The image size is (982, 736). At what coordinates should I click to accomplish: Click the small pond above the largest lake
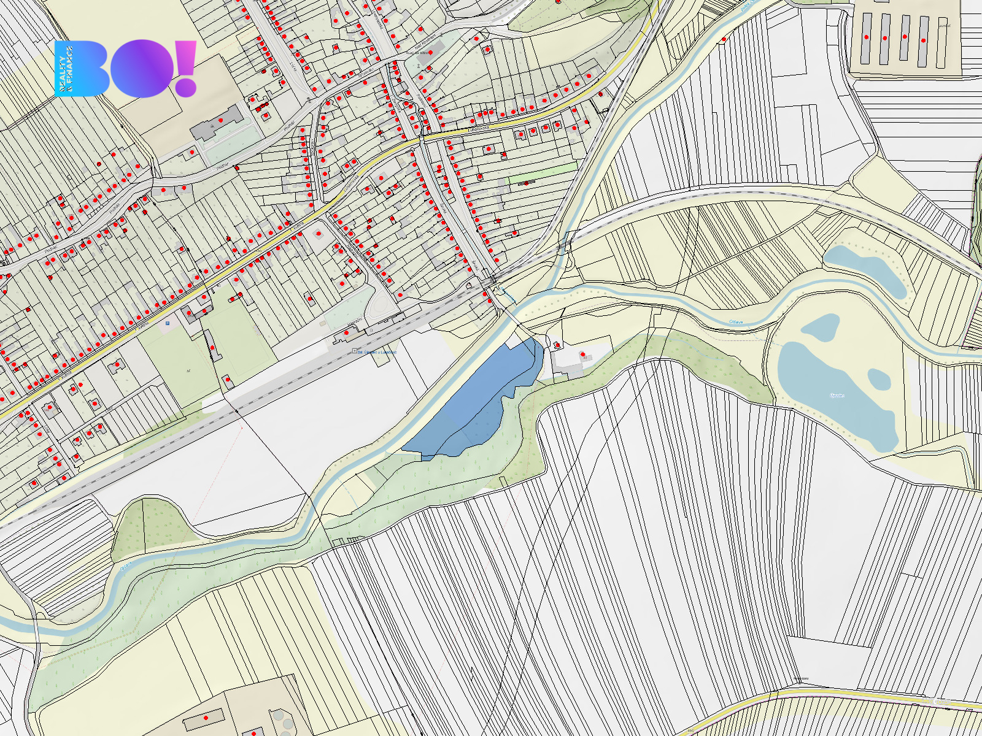pos(822,326)
